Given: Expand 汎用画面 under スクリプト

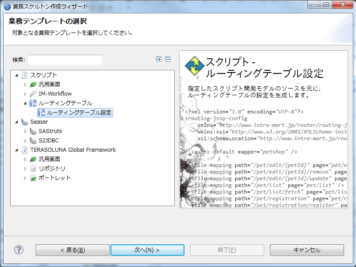Looking at the screenshot, I should click(25, 85).
